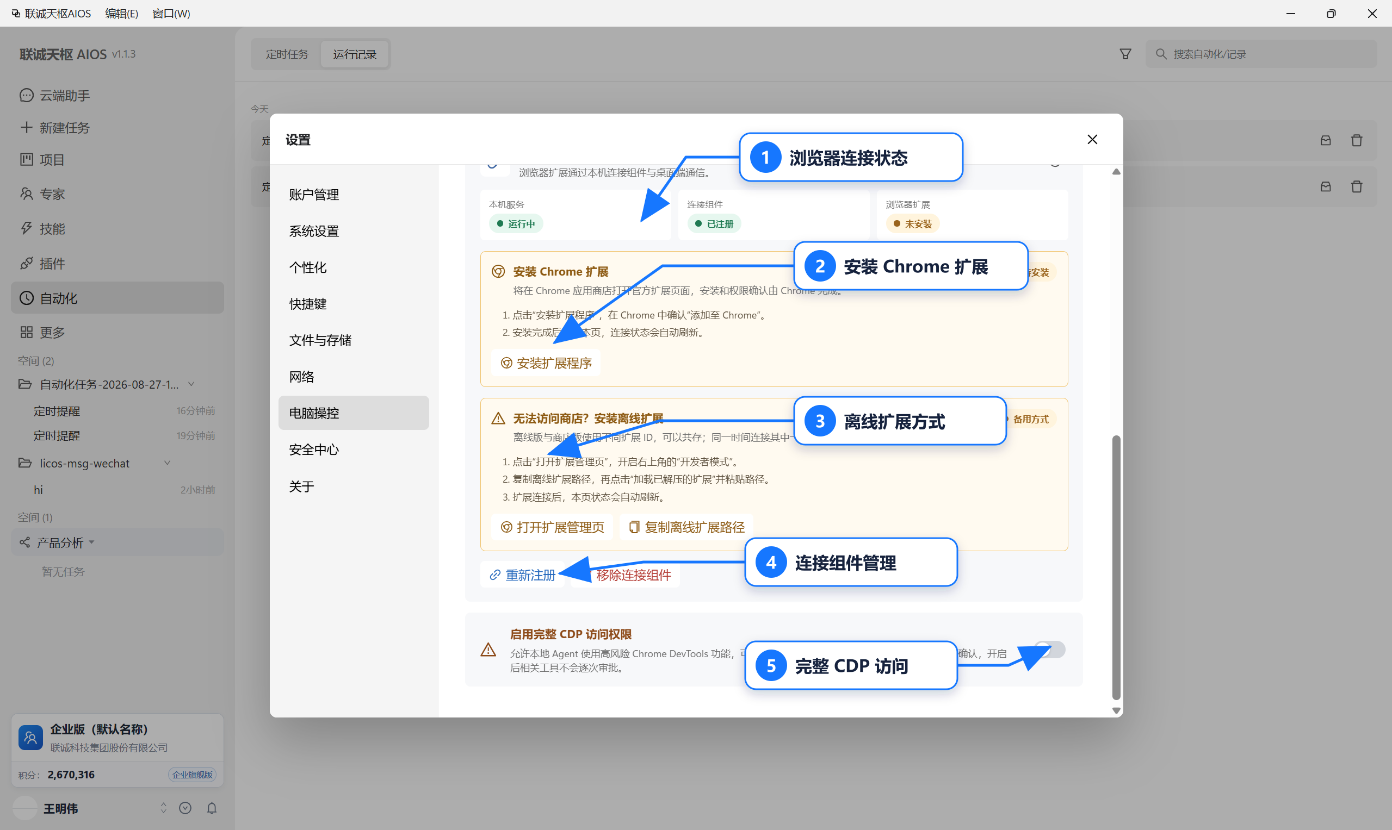1392x830 pixels.
Task: Click the enterprise account avatar icon
Action: (x=31, y=738)
